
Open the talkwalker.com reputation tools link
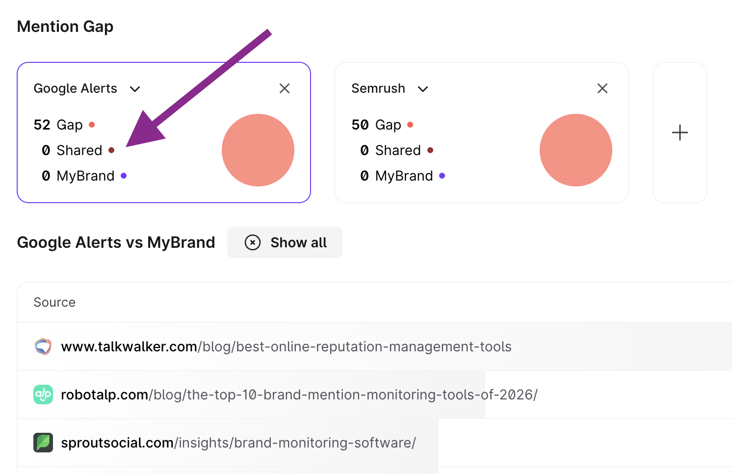click(x=286, y=346)
